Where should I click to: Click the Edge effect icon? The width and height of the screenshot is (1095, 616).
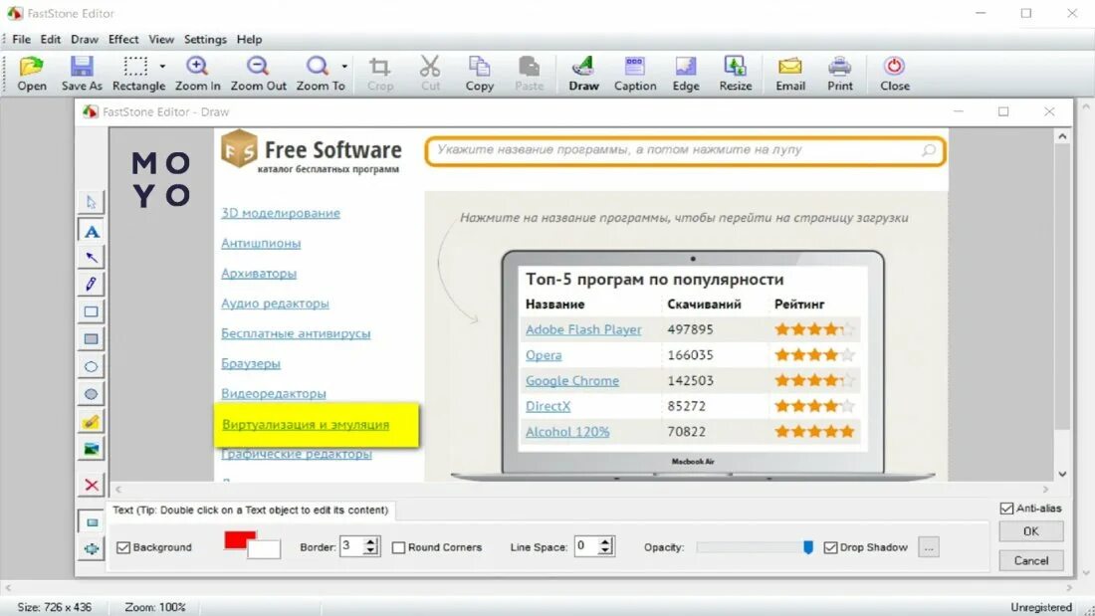[x=686, y=74]
